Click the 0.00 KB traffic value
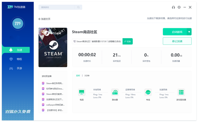Viewport: 198px width, 122px height. (x=177, y=55)
